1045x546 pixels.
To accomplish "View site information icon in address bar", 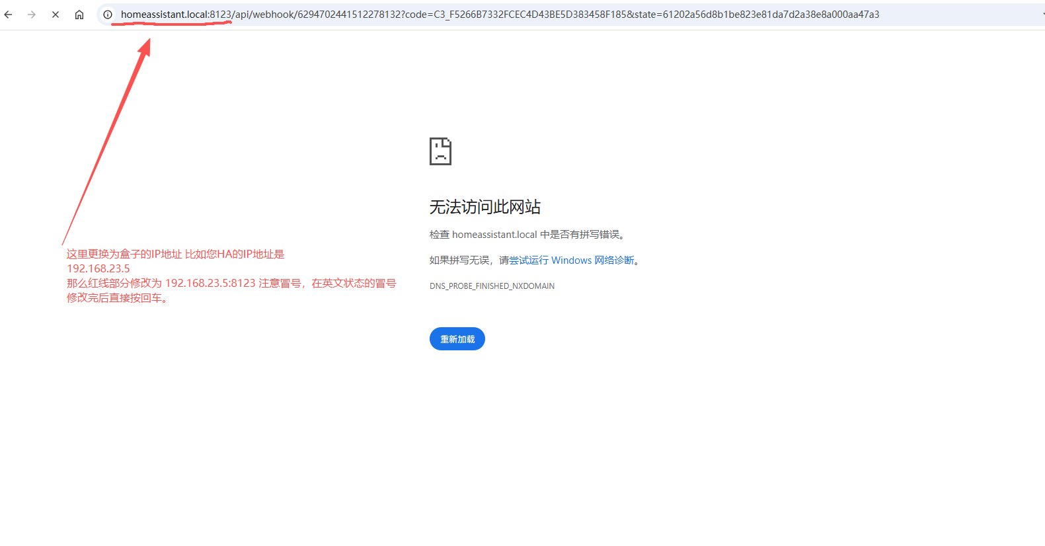I will (x=108, y=15).
